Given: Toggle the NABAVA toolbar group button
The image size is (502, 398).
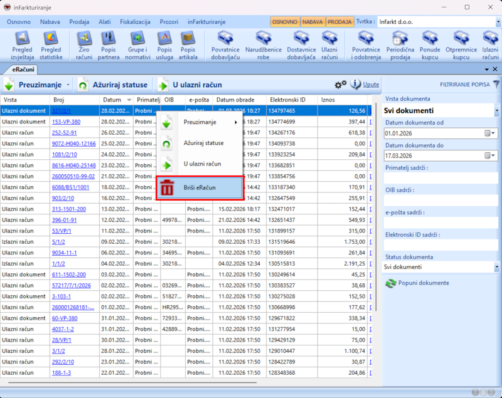Looking at the screenshot, I should [312, 22].
